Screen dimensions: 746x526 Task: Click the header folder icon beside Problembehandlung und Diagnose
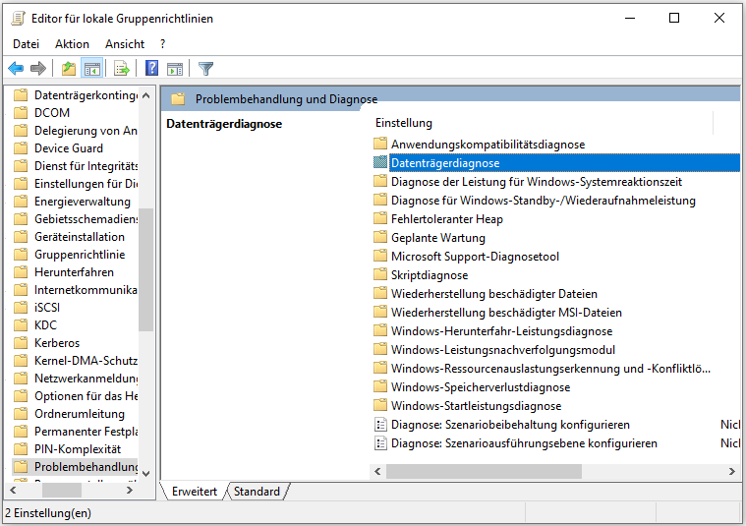[178, 99]
